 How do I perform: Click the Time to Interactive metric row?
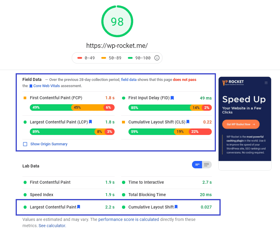[167, 183]
